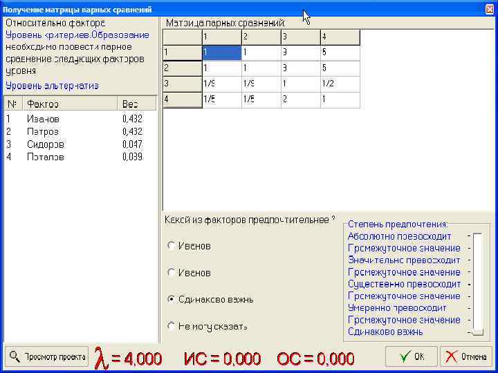Select matrix cell row 2 column 2
Image resolution: width=498 pixels, height=373 pixels.
(261, 68)
